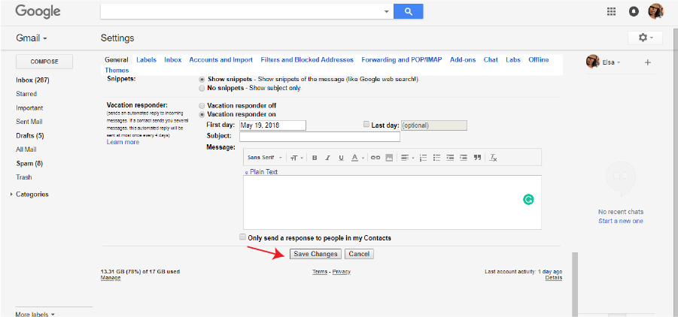Apply italic formatting in message toolbar
Image resolution: width=678 pixels, height=317 pixels.
[x=328, y=158]
